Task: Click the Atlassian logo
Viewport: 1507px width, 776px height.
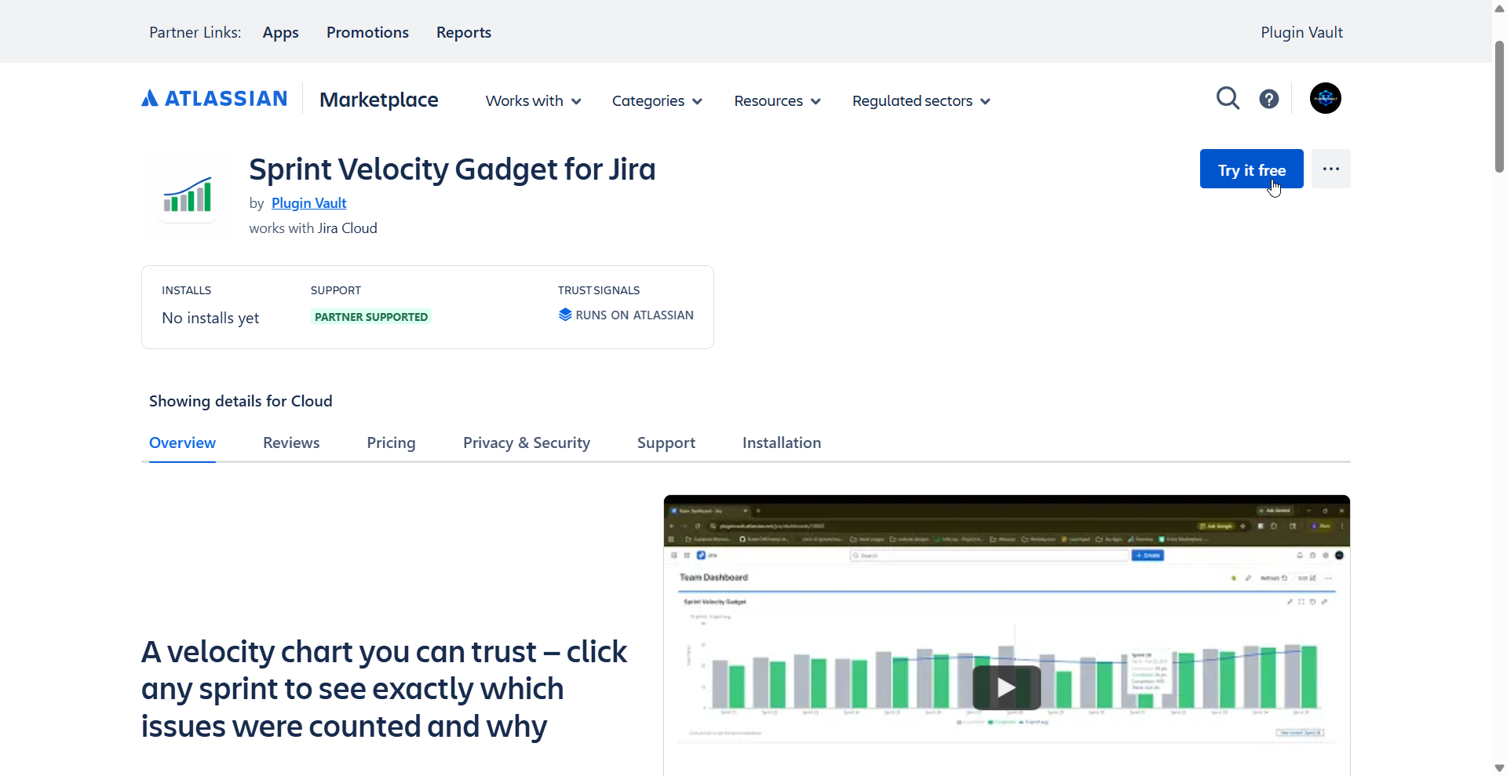Action: click(213, 97)
